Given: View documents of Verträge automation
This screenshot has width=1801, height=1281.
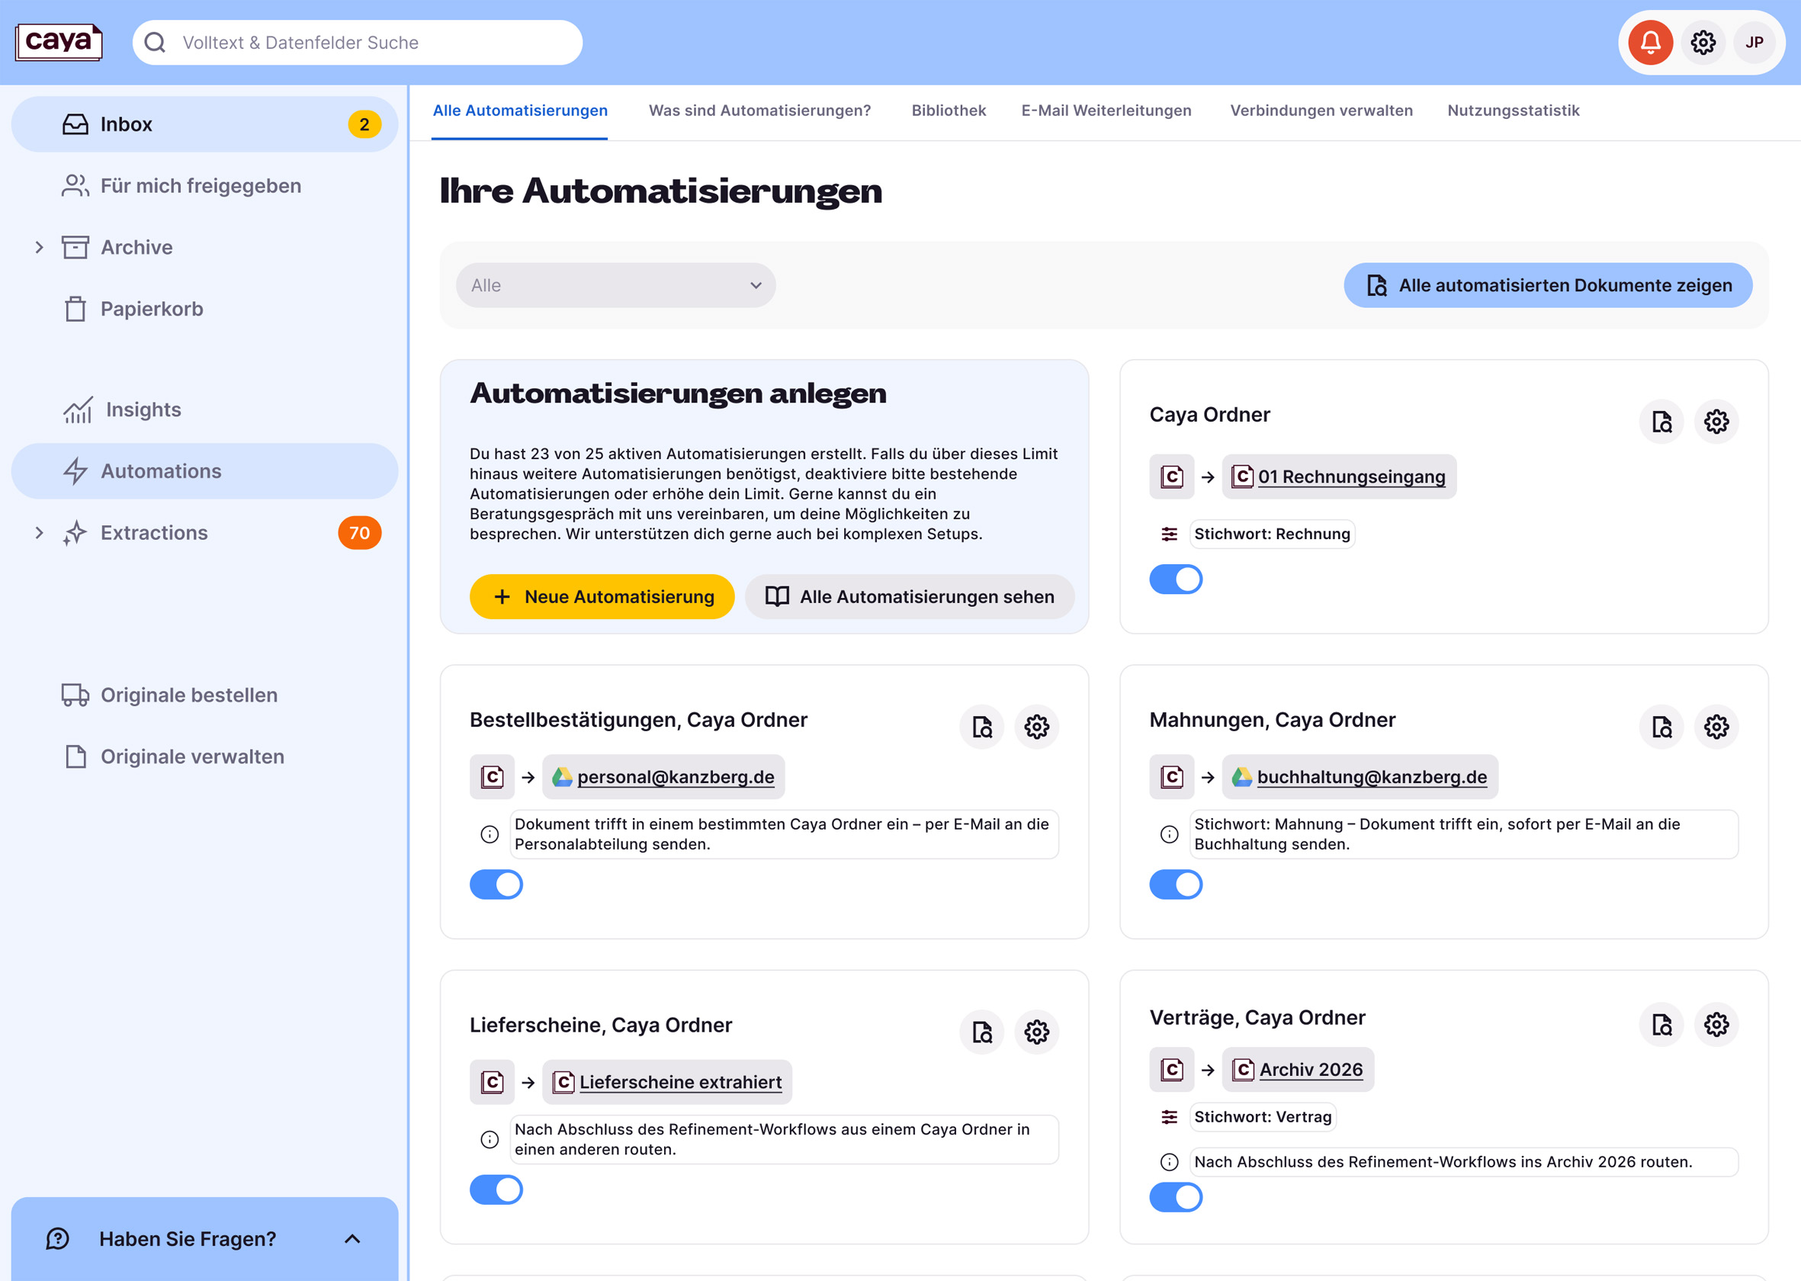Looking at the screenshot, I should coord(1661,1025).
